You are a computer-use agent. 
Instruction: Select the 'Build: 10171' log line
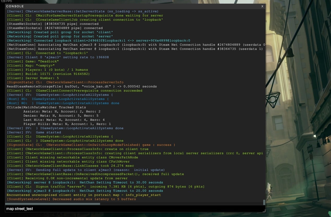(x=48, y=74)
